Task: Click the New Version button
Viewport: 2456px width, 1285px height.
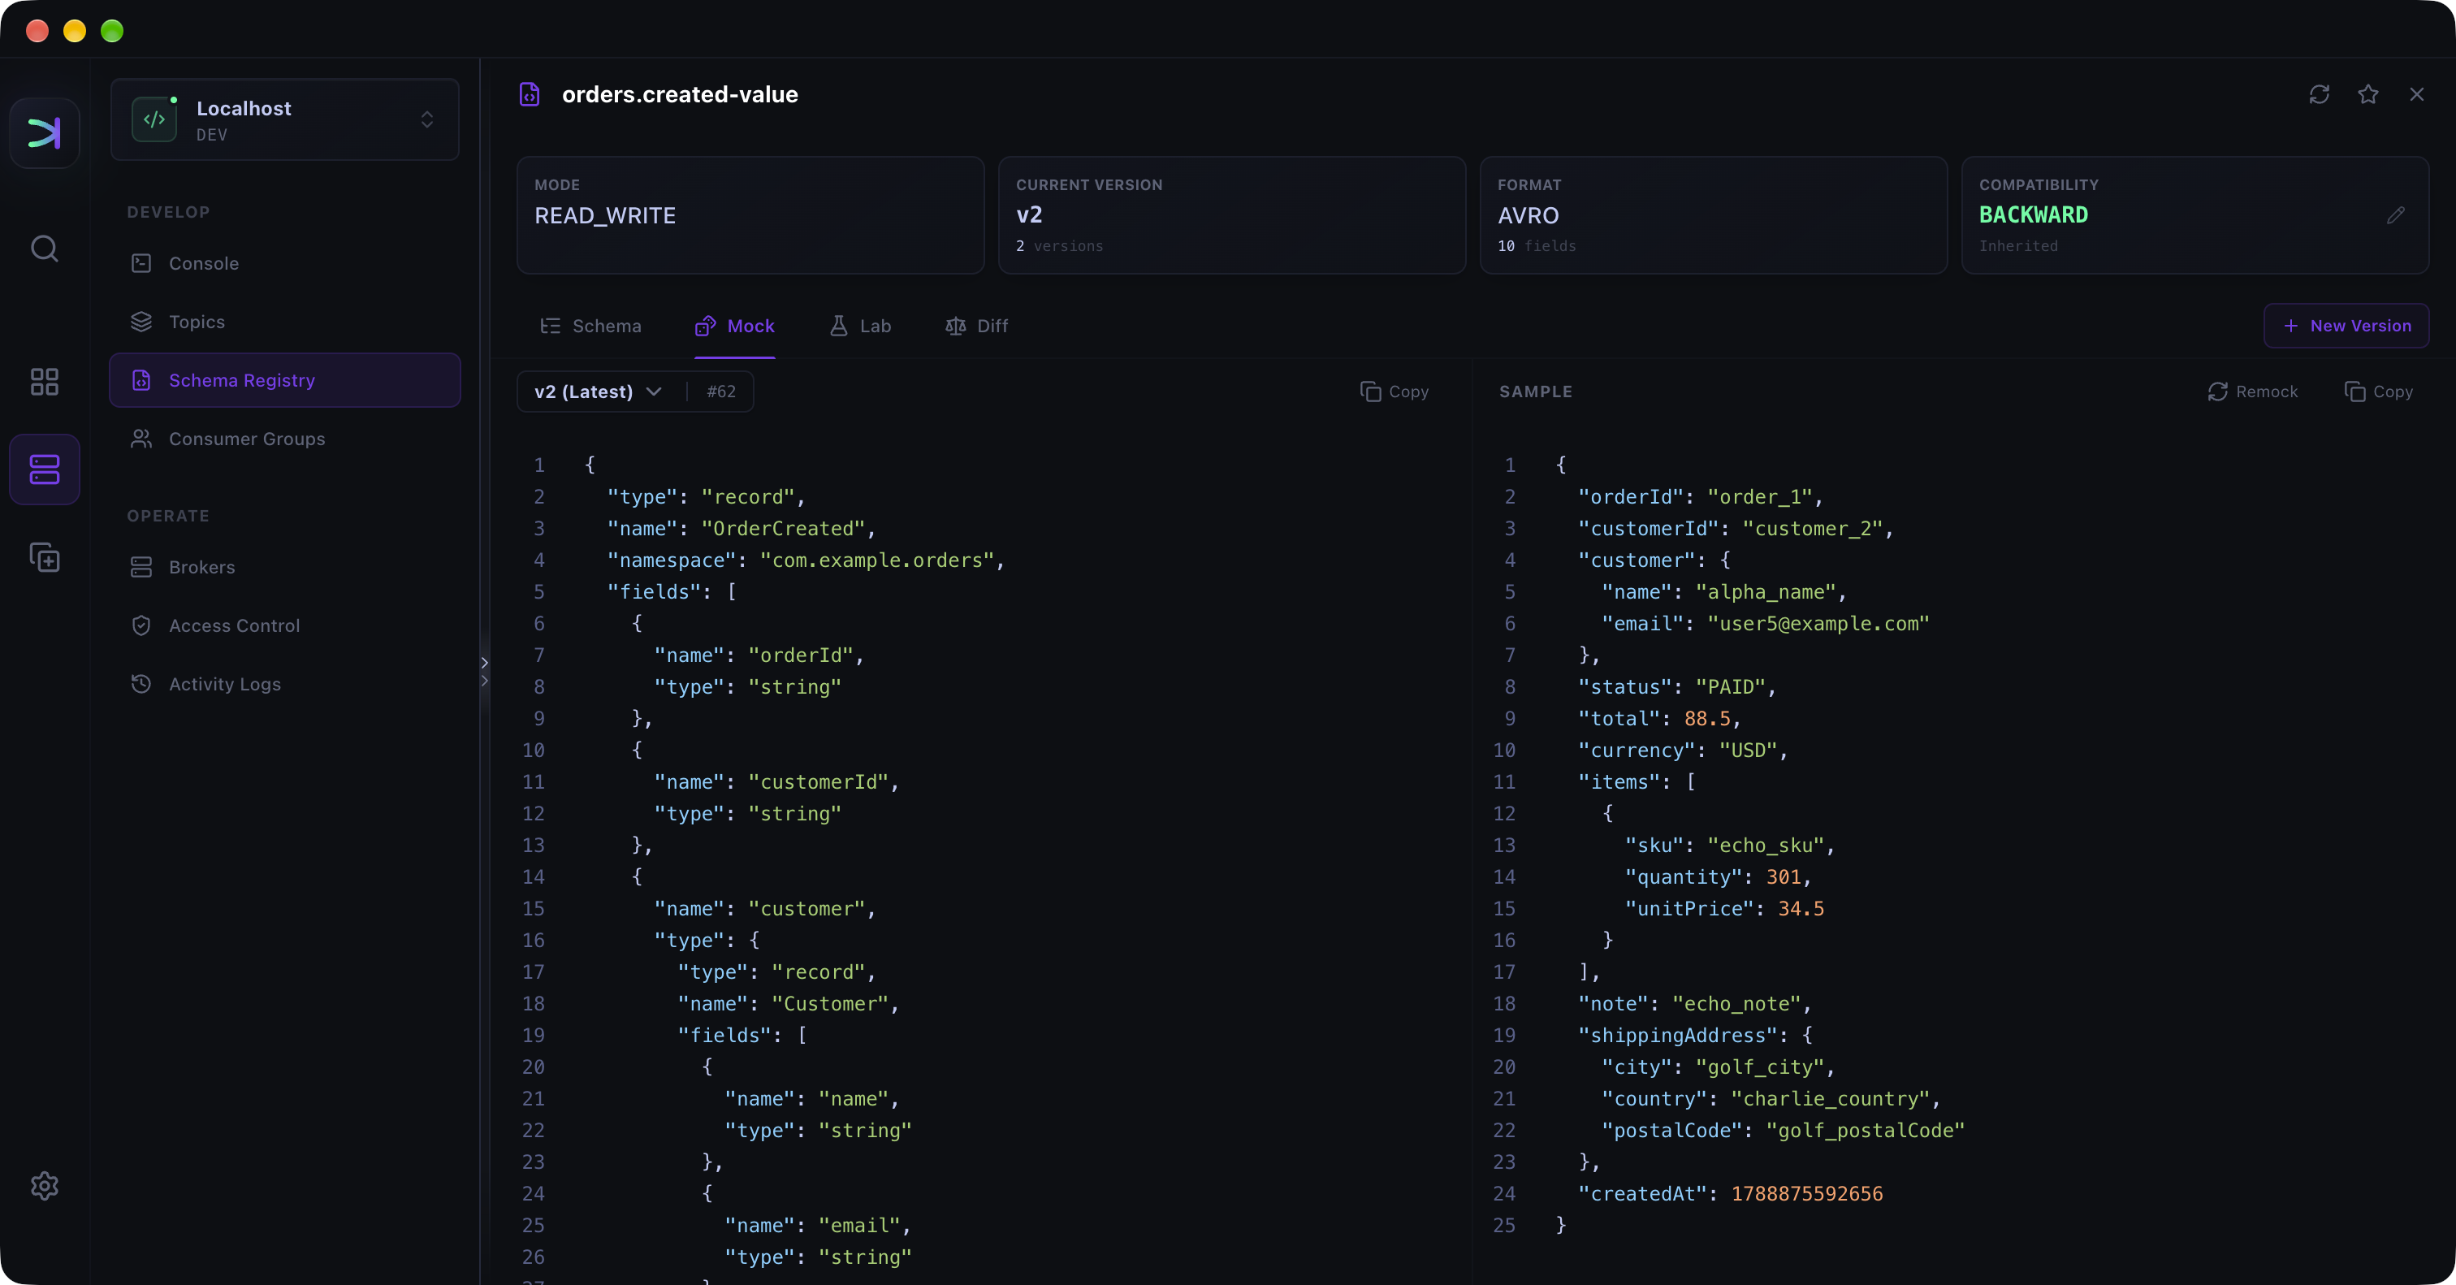Action: tap(2346, 326)
